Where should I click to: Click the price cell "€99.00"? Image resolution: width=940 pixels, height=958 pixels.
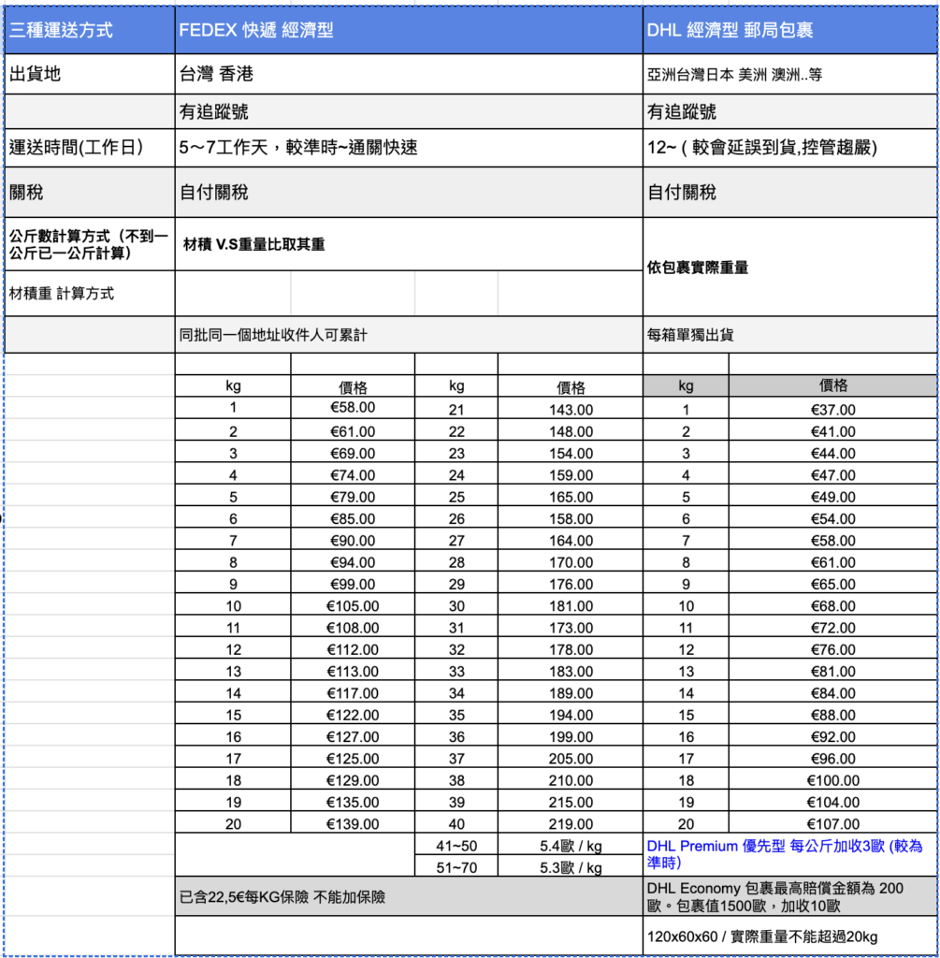click(353, 584)
